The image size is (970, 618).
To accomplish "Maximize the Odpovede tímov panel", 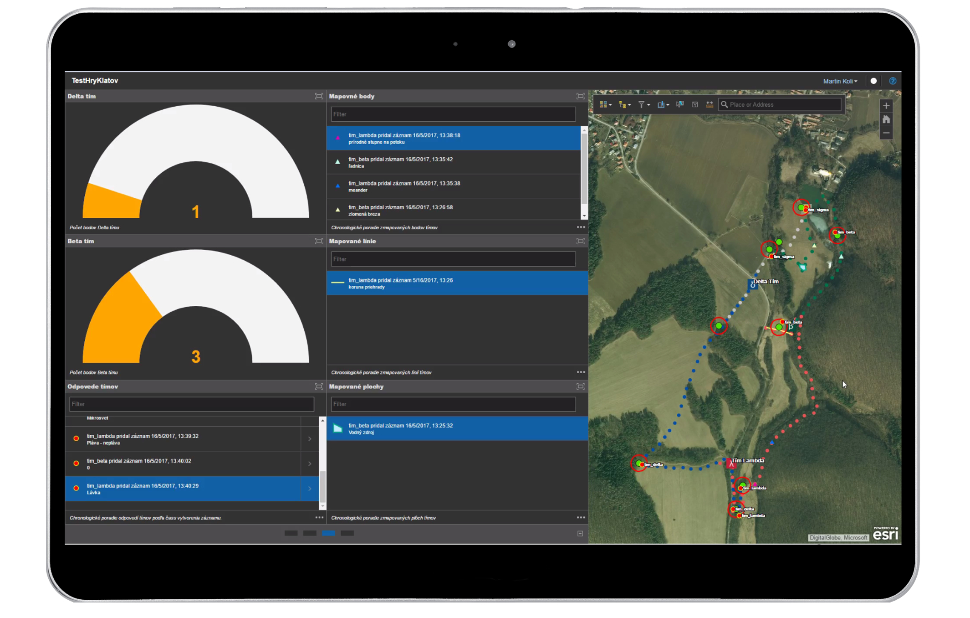I will 319,386.
